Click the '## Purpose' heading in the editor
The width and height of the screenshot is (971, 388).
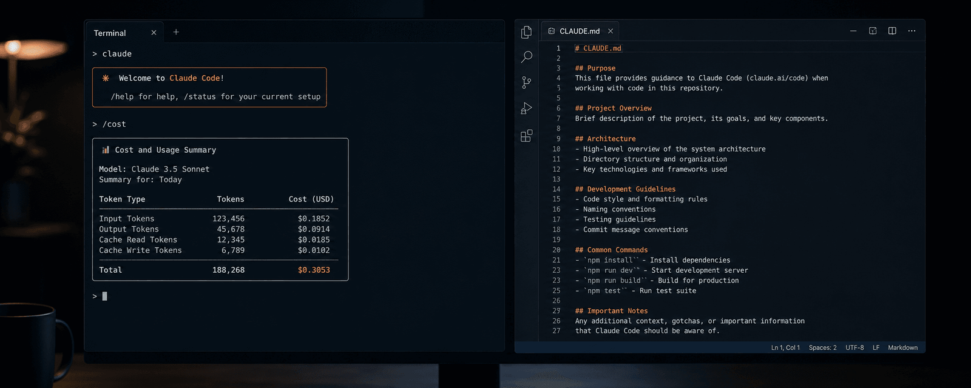[x=595, y=68]
